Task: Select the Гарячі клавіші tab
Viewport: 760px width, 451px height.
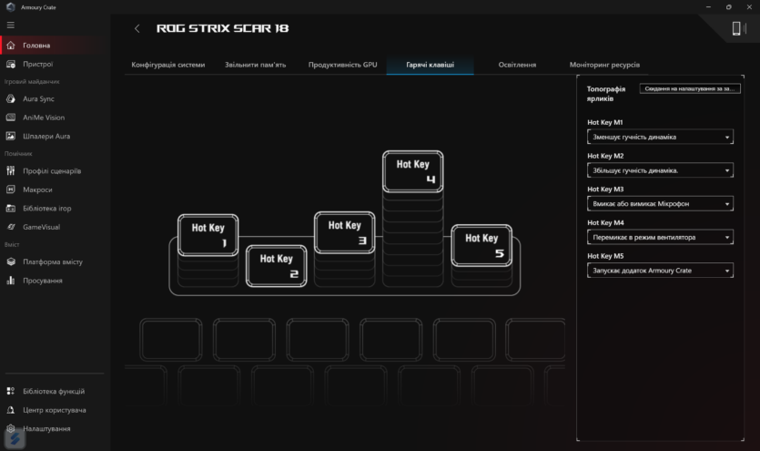Action: (430, 65)
